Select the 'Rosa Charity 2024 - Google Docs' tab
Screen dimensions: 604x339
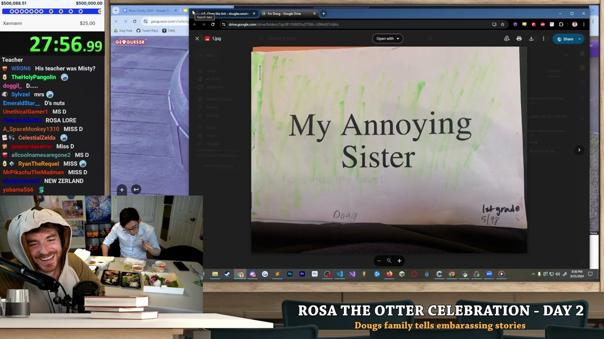click(149, 10)
